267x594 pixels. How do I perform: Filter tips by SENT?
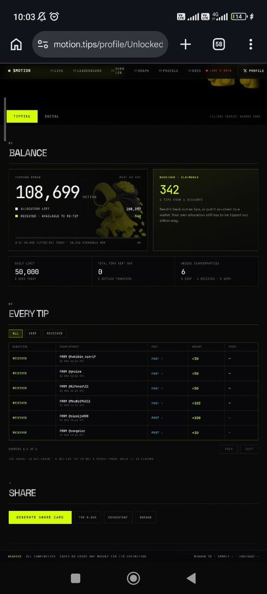point(33,334)
